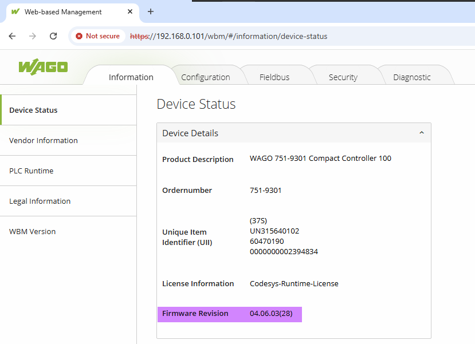Open a new browser tab
The width and height of the screenshot is (475, 344).
(x=151, y=11)
